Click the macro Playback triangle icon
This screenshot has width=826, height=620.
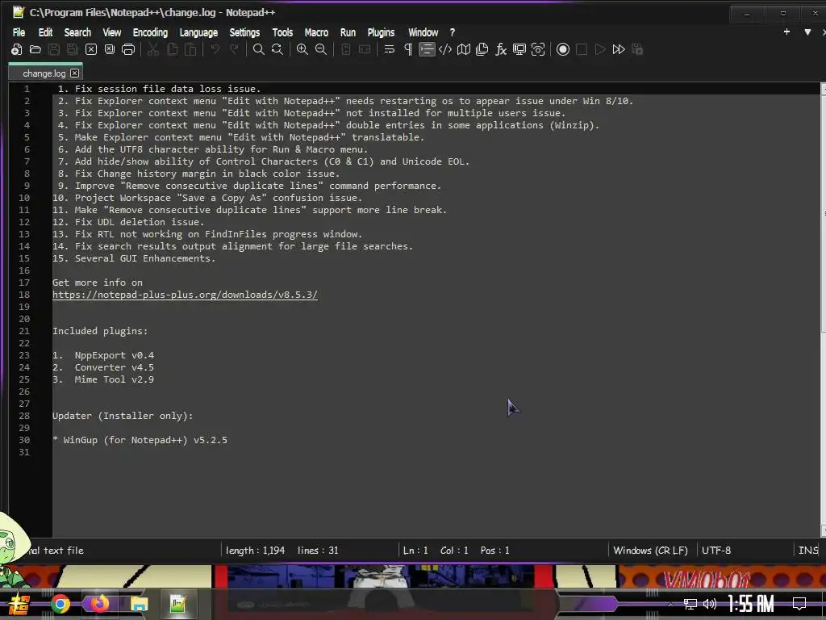[x=600, y=49]
